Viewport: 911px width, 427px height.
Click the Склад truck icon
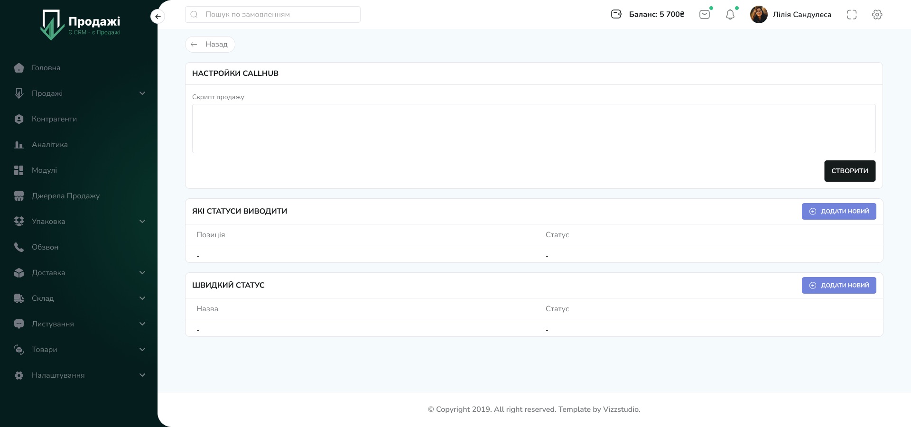pos(19,298)
